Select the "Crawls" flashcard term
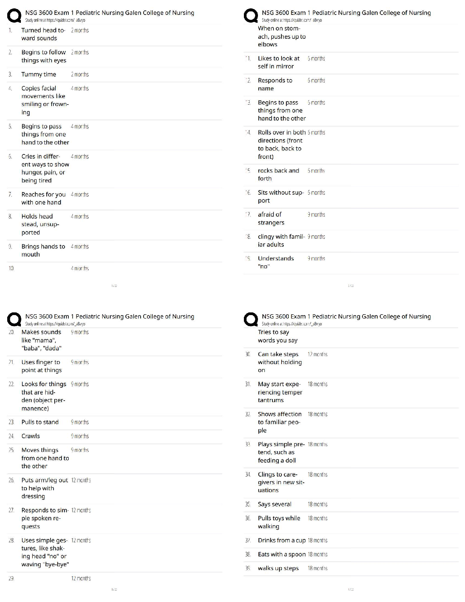The width and height of the screenshot is (465, 602). 30,436
